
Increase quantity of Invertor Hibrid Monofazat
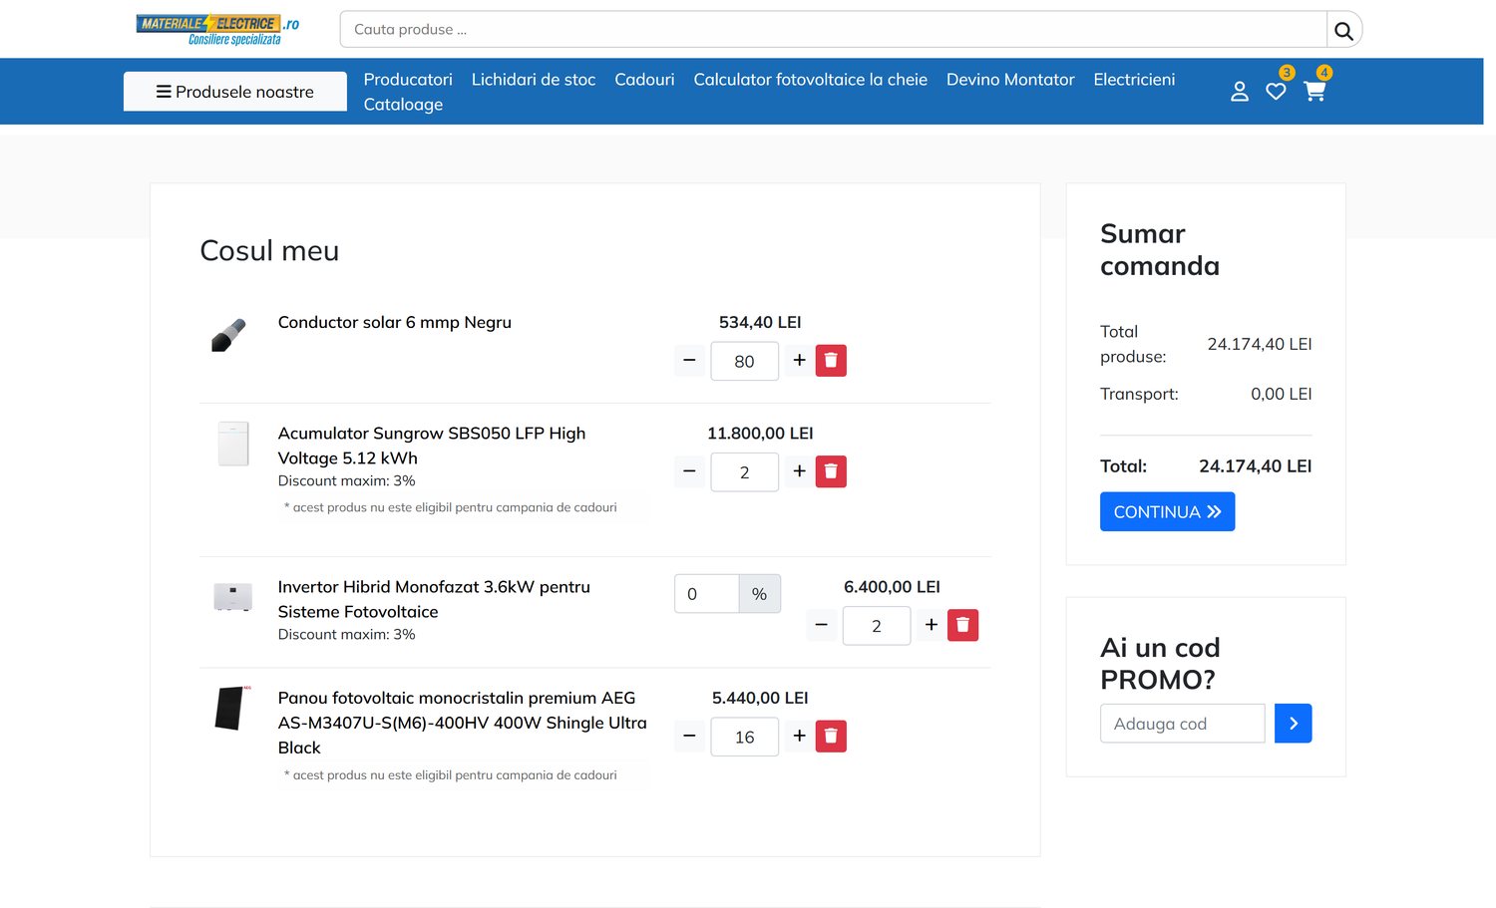point(931,625)
